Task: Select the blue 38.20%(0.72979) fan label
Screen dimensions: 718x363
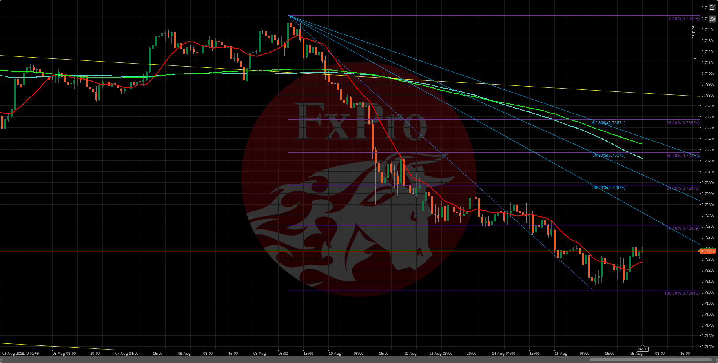Action: (x=609, y=187)
